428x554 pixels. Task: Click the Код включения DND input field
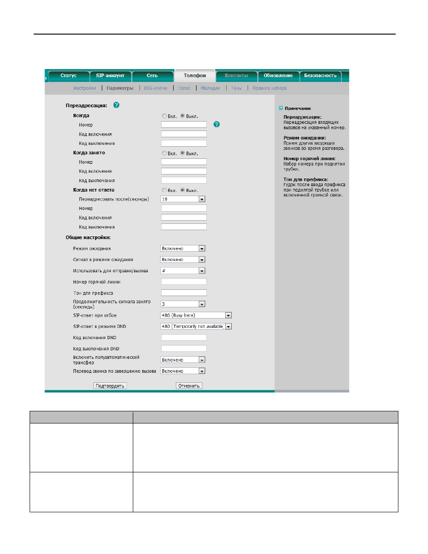tap(184, 337)
